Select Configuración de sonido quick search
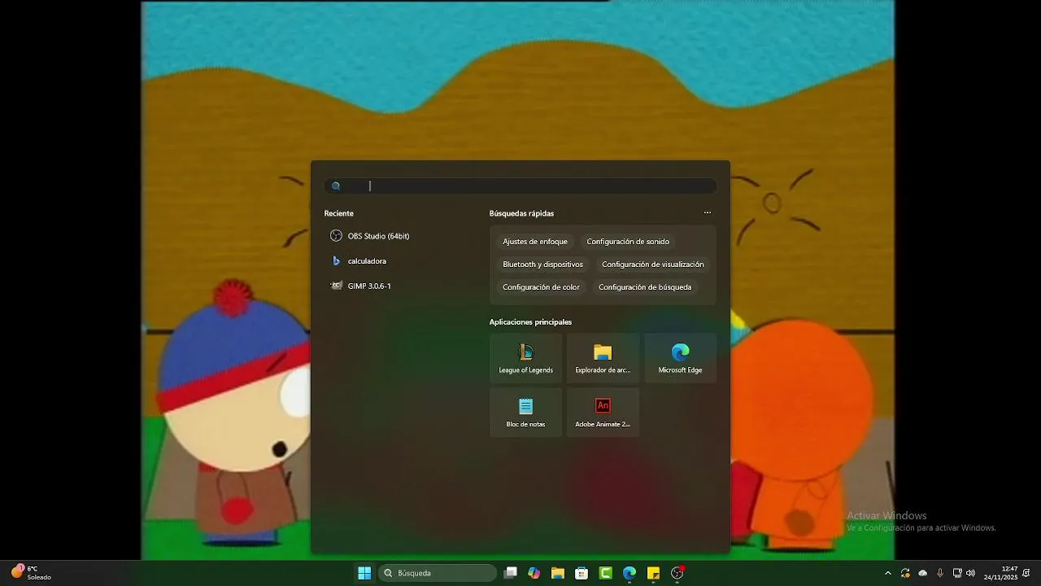 [x=628, y=242]
